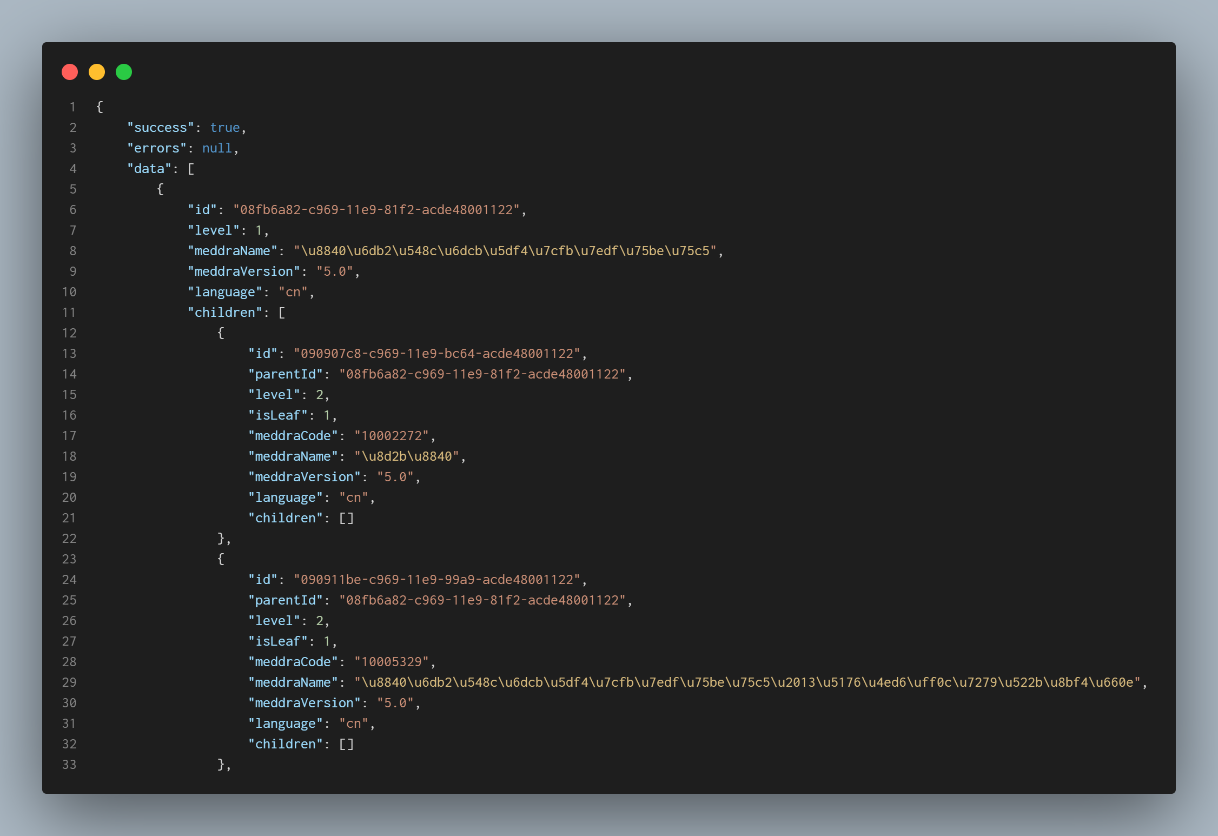Click the "cn" value on line 10
1218x836 pixels.
pyautogui.click(x=293, y=292)
